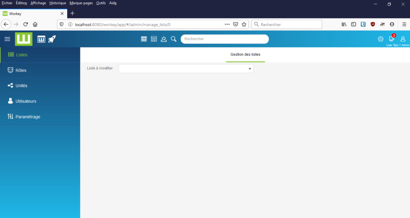410x218 pixels.
Task: Click the rocket icon in header
Action: tap(52, 39)
